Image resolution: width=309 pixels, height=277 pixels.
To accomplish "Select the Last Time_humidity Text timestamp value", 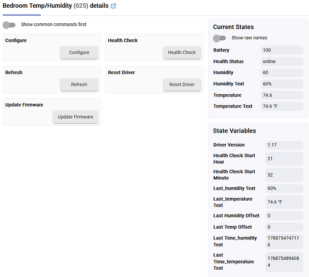I will [x=284, y=242].
